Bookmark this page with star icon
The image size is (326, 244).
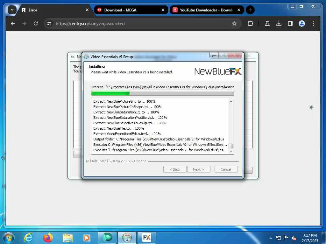(x=234, y=24)
